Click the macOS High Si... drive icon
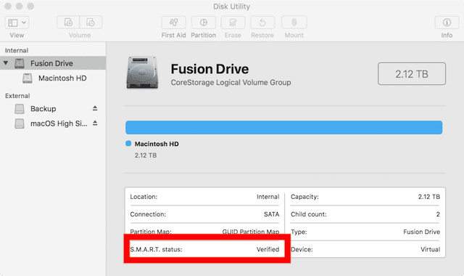Viewport: 464px width, 276px height. point(20,123)
